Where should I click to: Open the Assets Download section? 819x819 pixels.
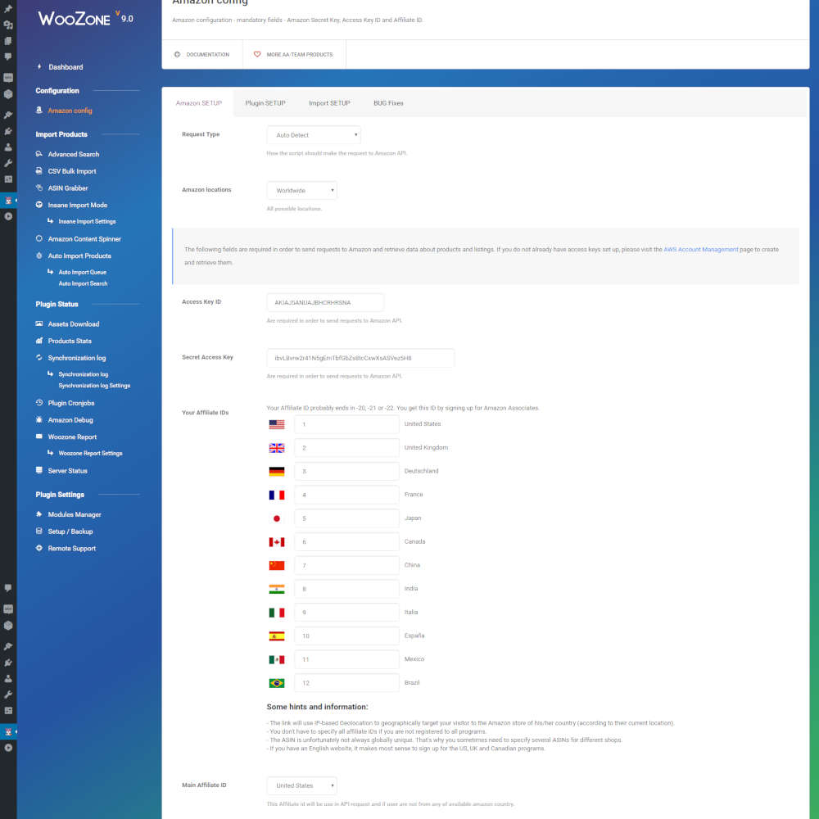coord(75,324)
